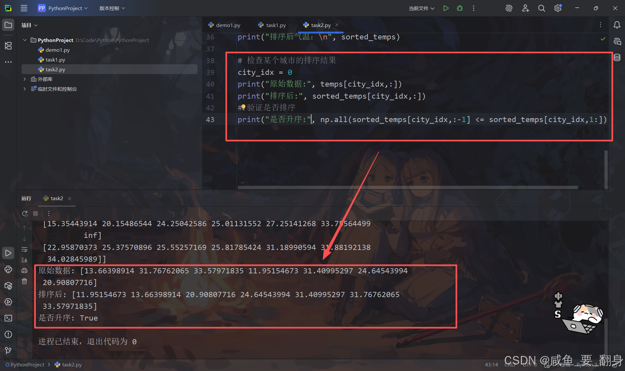
Task: Toggle Project tool window folder icon
Action: click(x=8, y=25)
